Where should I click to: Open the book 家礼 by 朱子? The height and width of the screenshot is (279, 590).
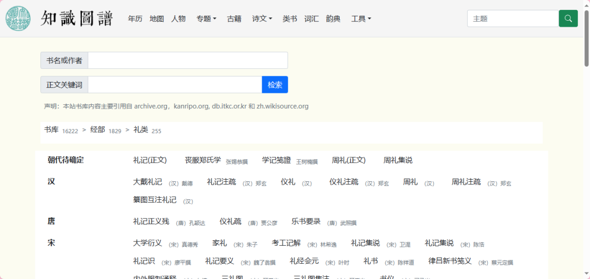pyautogui.click(x=220, y=243)
